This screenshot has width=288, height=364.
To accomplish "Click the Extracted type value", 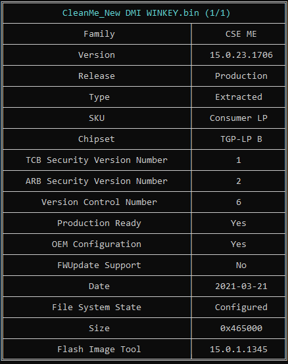I will (x=239, y=97).
